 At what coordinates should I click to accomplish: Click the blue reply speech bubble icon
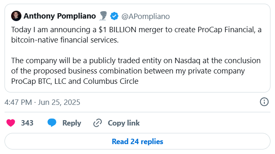tap(52, 123)
